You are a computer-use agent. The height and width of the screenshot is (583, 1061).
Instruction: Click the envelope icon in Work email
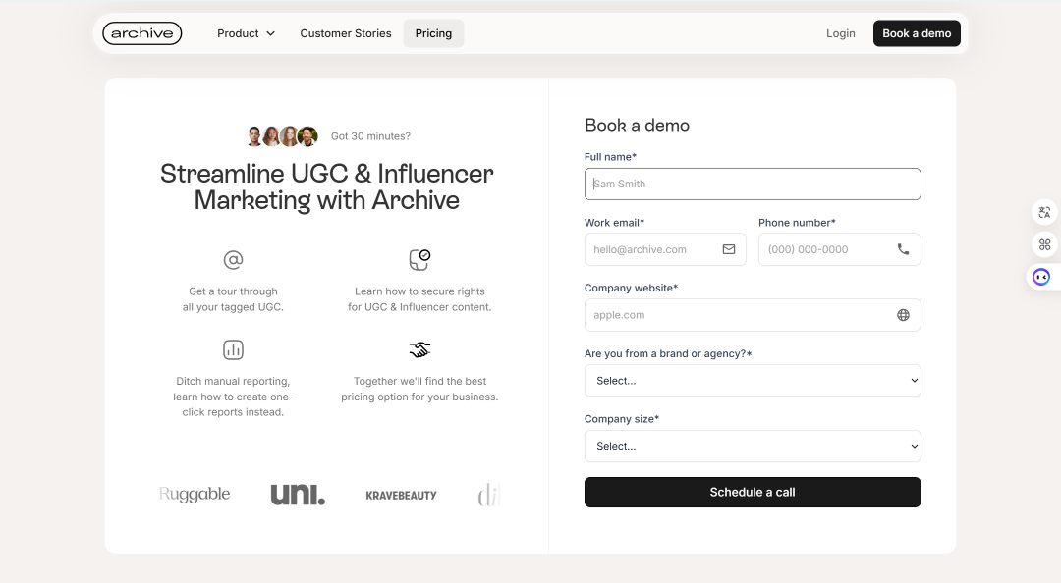pos(729,249)
